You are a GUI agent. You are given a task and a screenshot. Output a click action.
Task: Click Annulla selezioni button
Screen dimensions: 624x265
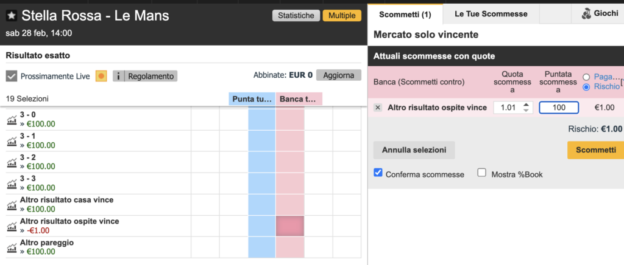click(x=414, y=150)
